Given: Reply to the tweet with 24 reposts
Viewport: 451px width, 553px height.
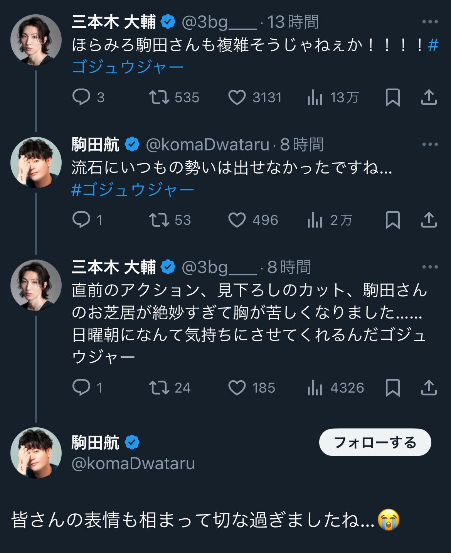Looking at the screenshot, I should coord(81,387).
